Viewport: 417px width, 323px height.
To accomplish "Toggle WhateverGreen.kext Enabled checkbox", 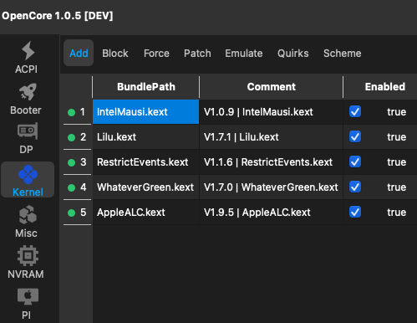I will click(x=355, y=187).
